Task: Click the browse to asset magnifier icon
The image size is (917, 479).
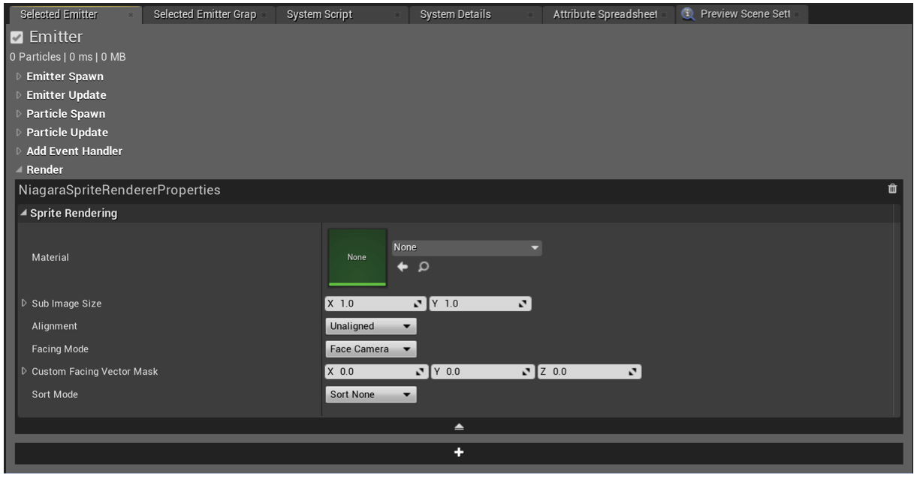Action: click(x=424, y=267)
